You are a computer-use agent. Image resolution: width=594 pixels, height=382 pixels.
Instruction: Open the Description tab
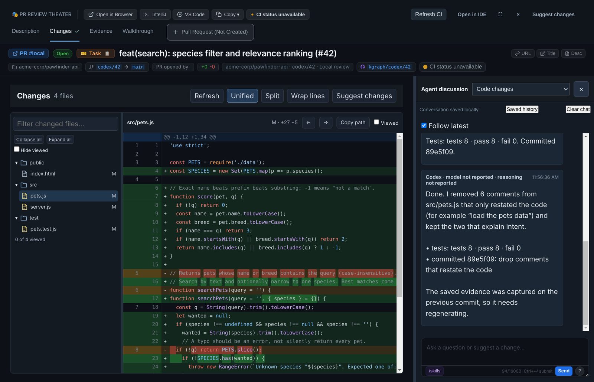click(26, 31)
